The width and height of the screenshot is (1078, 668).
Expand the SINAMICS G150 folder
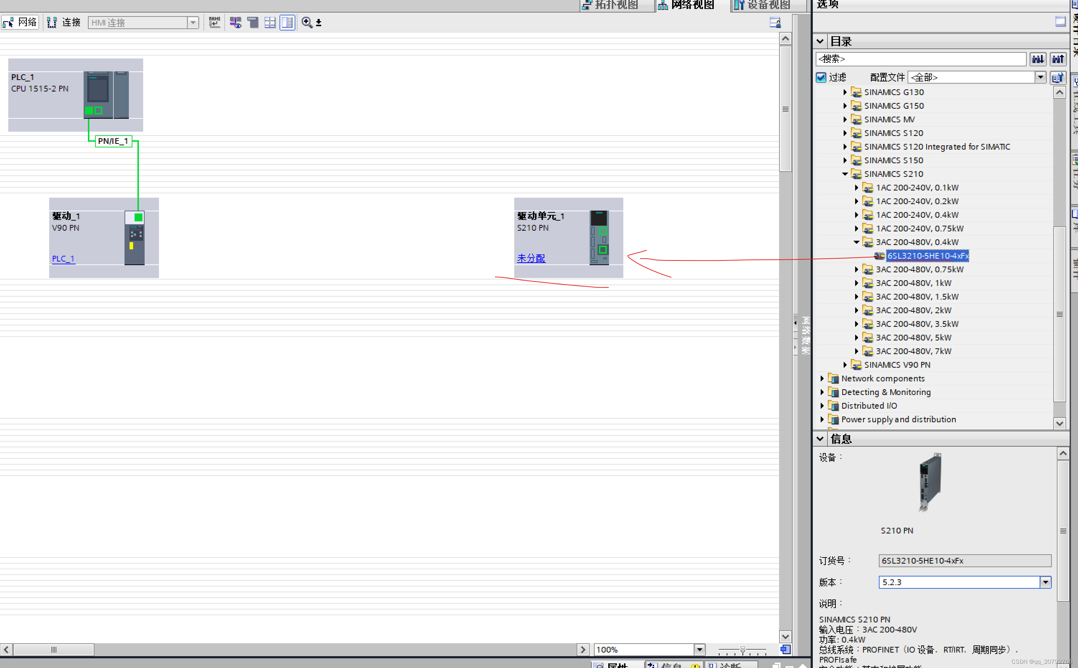pyautogui.click(x=845, y=106)
